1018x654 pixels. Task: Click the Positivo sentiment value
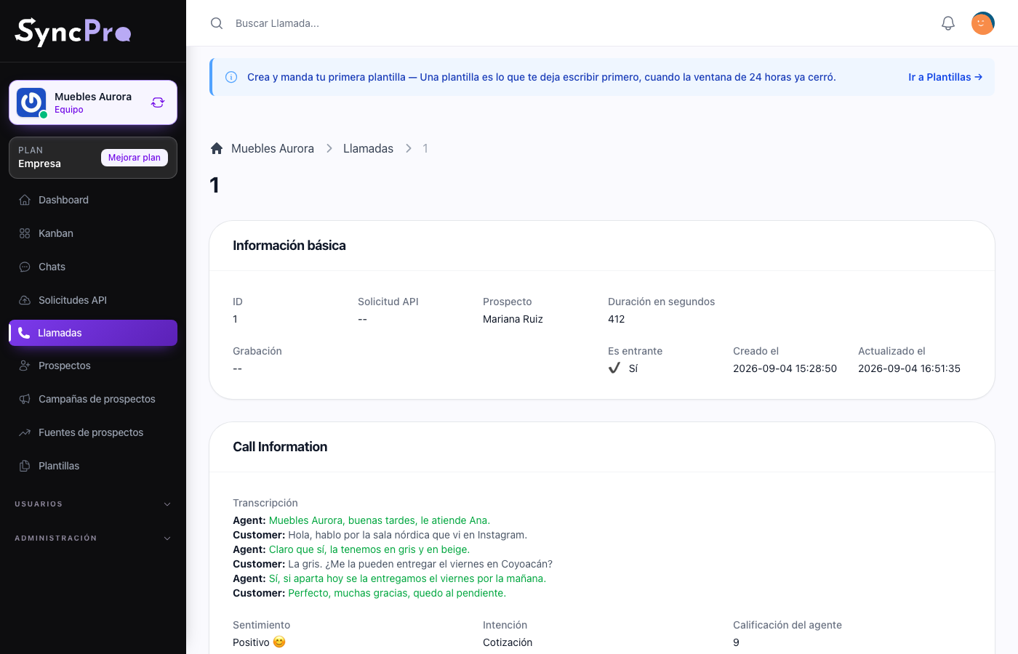tap(259, 642)
